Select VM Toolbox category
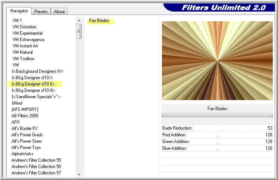 (24, 59)
